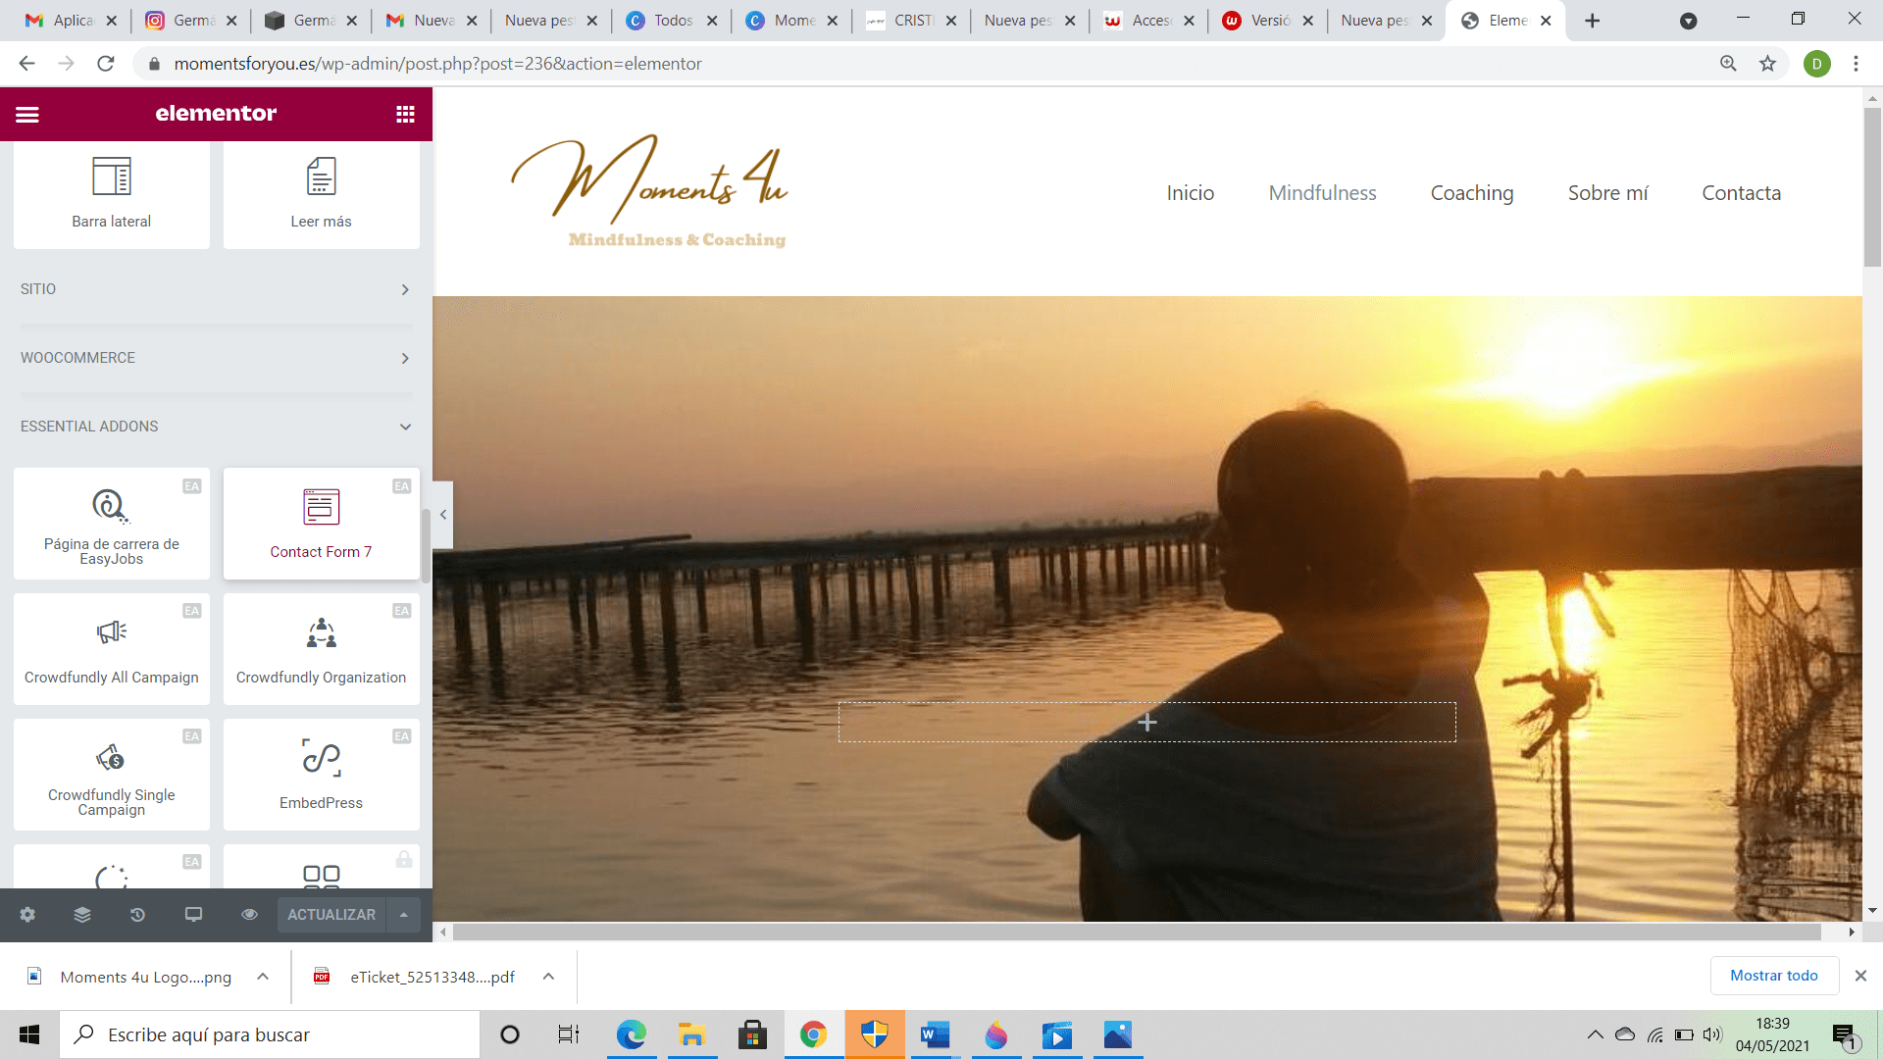Go forward in browser history

point(66,64)
